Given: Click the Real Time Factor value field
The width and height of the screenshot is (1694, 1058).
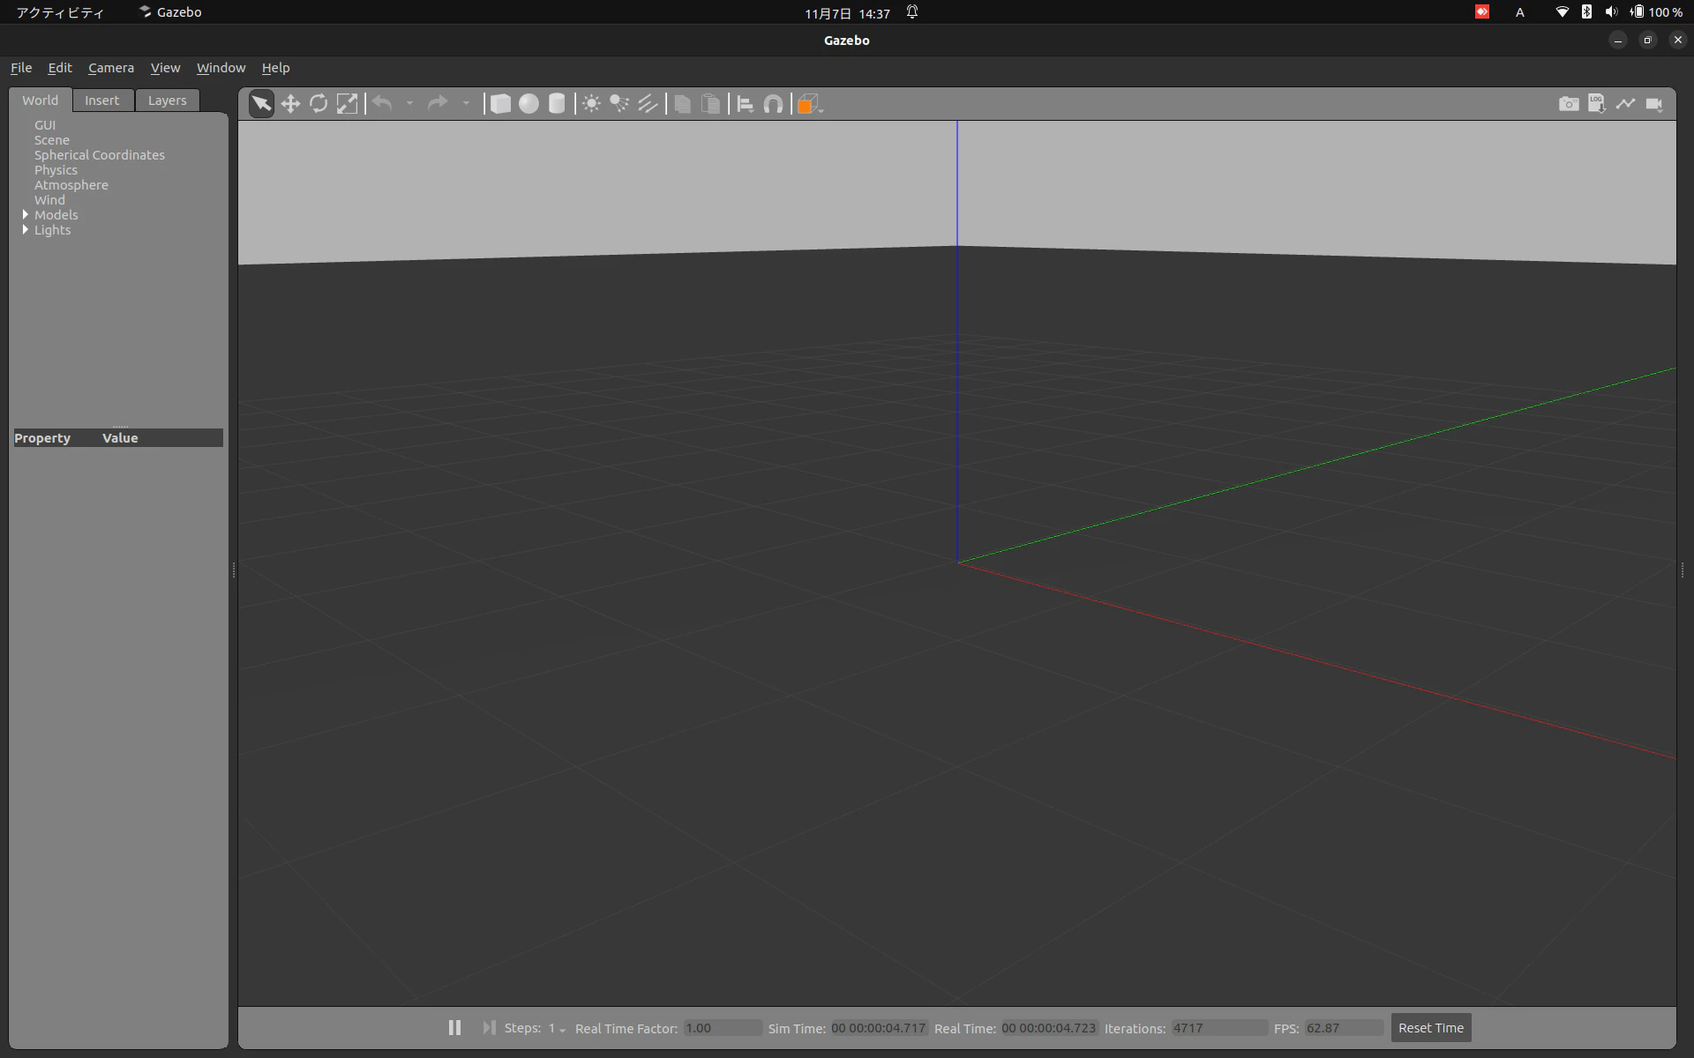Looking at the screenshot, I should (723, 1028).
